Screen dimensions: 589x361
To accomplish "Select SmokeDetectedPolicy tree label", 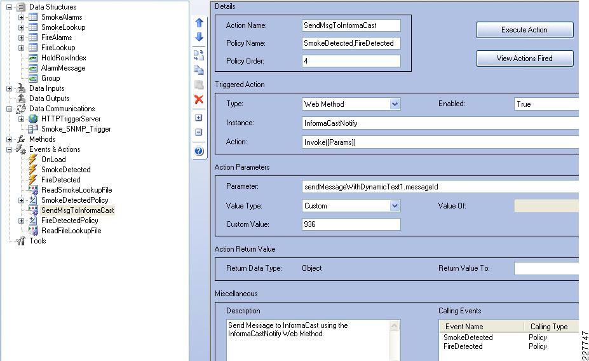I will [x=75, y=200].
